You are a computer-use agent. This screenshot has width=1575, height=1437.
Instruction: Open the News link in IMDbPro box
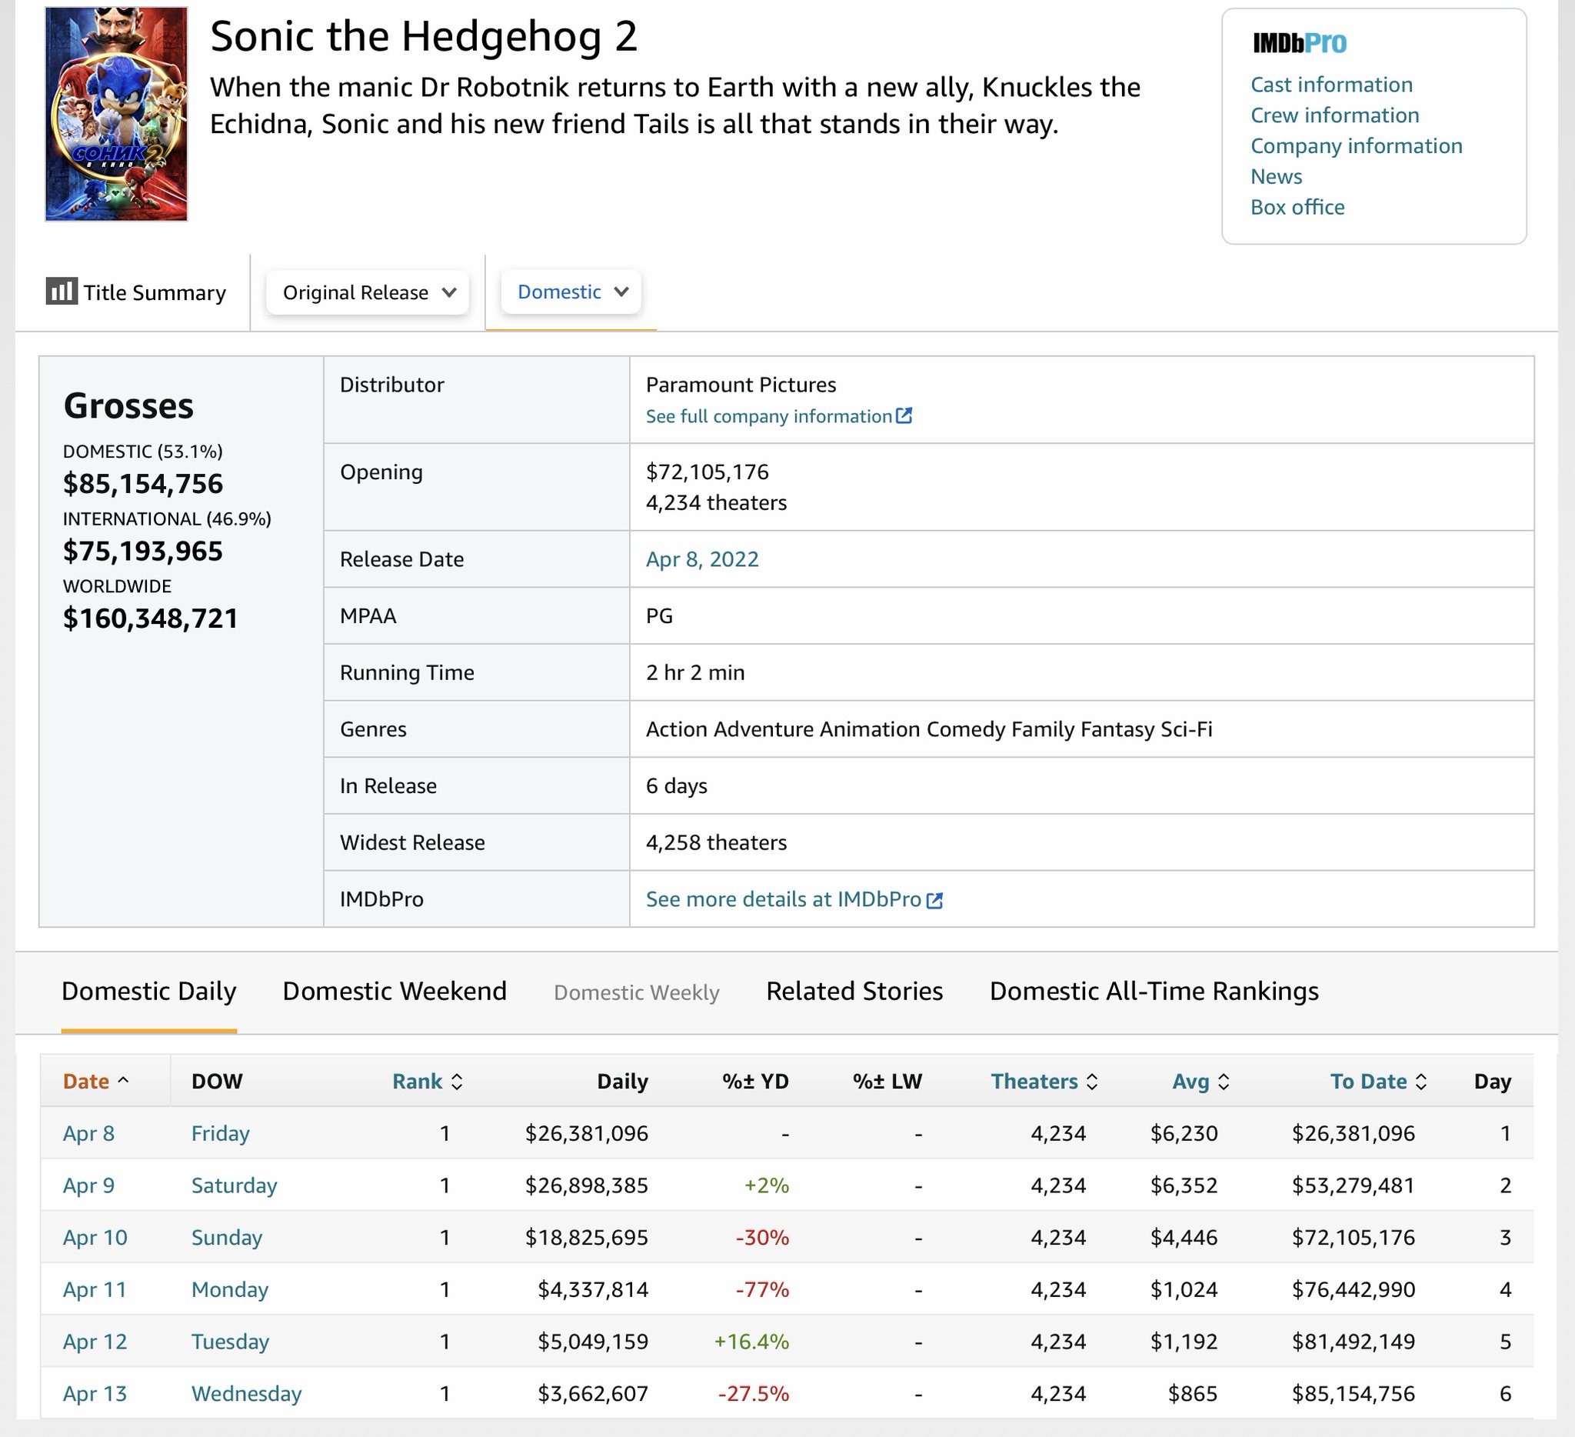[1276, 176]
